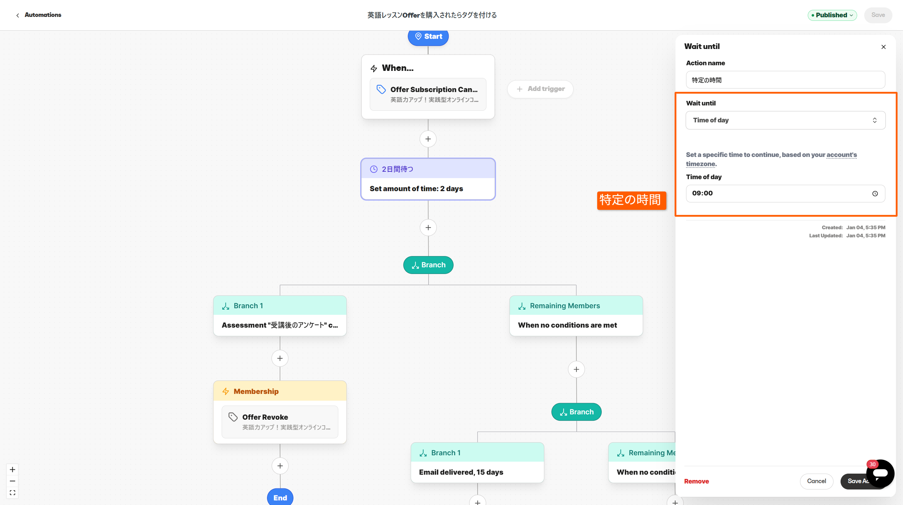Click plus under Remaining Members branch
The image size is (903, 505).
(576, 369)
